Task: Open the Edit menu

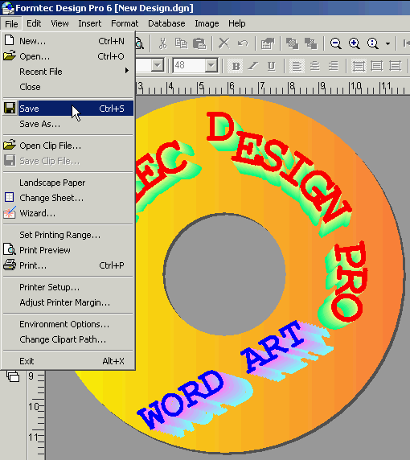Action: click(34, 23)
